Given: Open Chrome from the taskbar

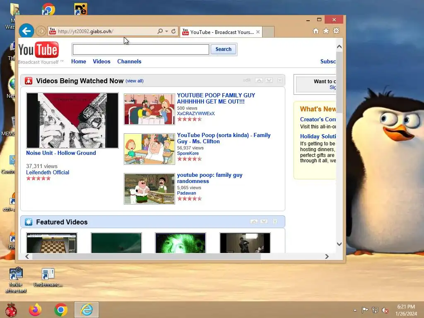Looking at the screenshot, I should pyautogui.click(x=61, y=310).
